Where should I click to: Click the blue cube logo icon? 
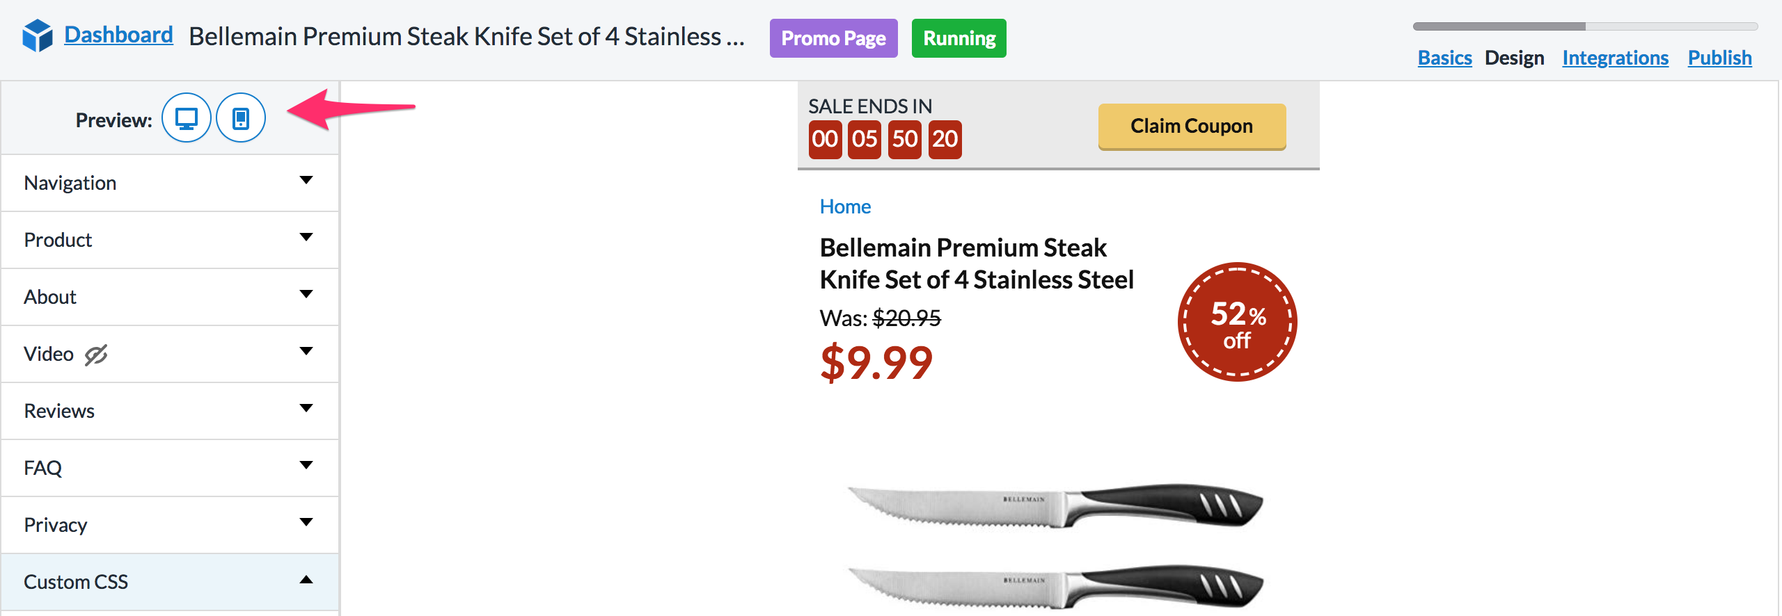tap(38, 35)
